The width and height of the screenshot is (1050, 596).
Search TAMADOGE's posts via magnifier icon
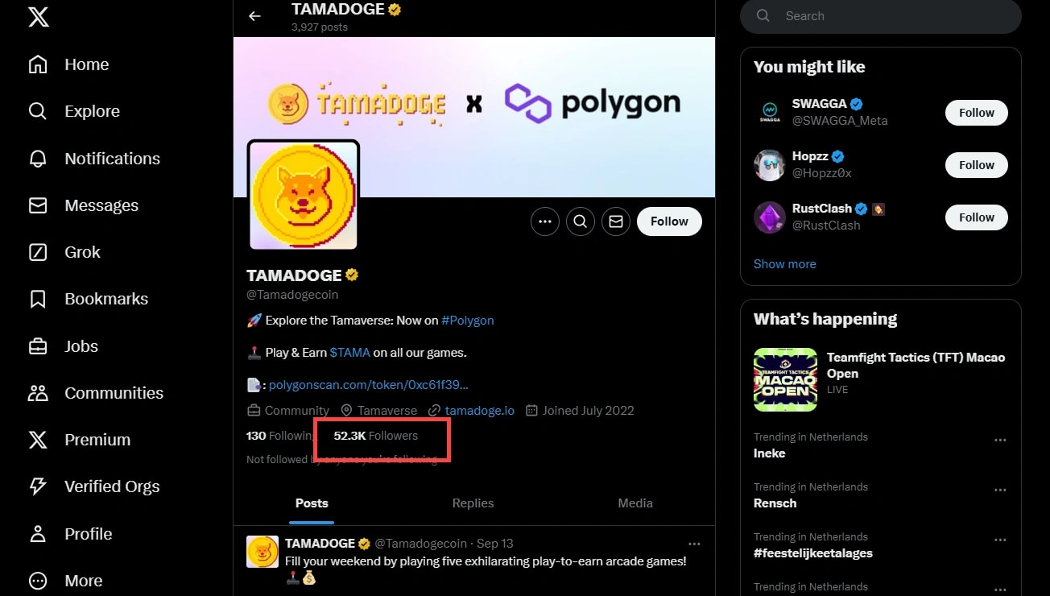point(581,221)
